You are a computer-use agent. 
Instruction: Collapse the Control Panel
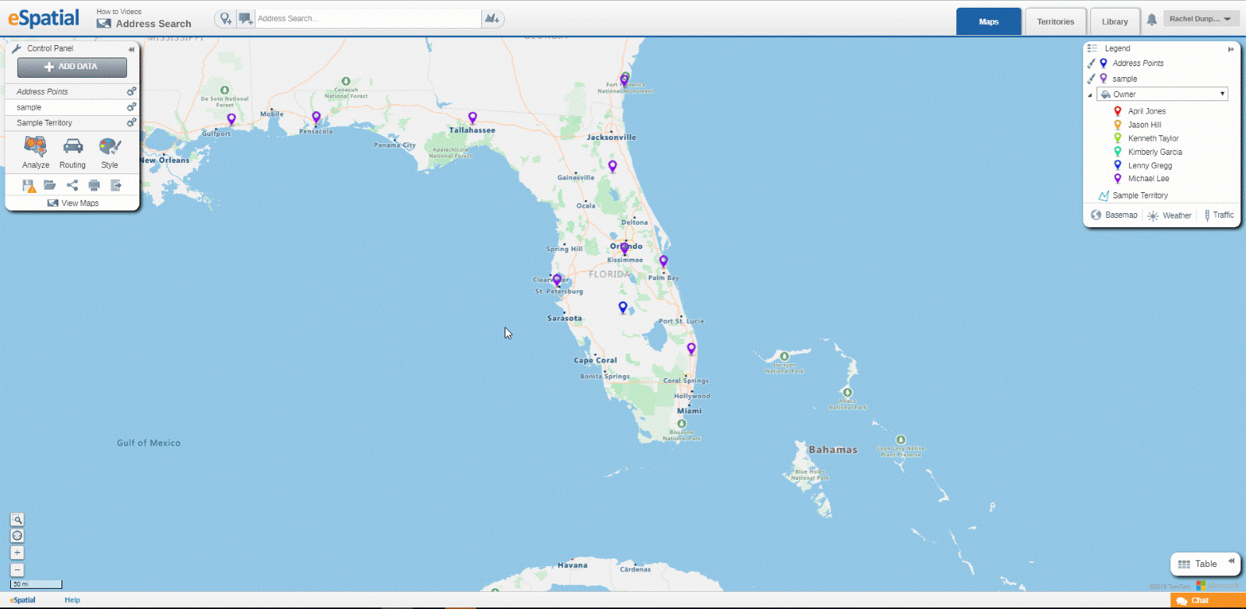132,49
